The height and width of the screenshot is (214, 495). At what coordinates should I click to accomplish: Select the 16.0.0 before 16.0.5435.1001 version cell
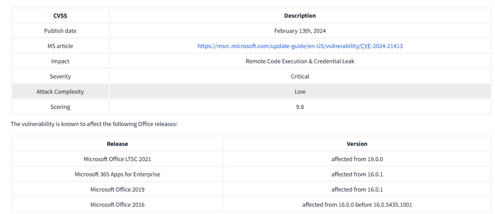point(357,205)
